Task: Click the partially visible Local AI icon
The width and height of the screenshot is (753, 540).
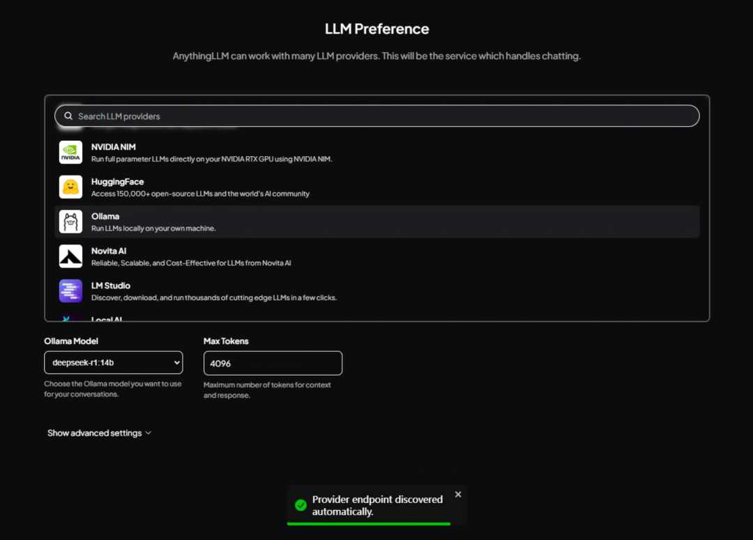Action: (x=70, y=318)
